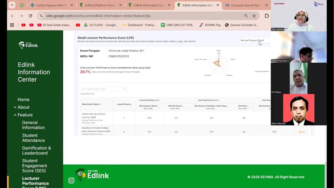The image size is (334, 188).
Task: Collapse the Feature section in the sidebar
Action: coord(15,115)
